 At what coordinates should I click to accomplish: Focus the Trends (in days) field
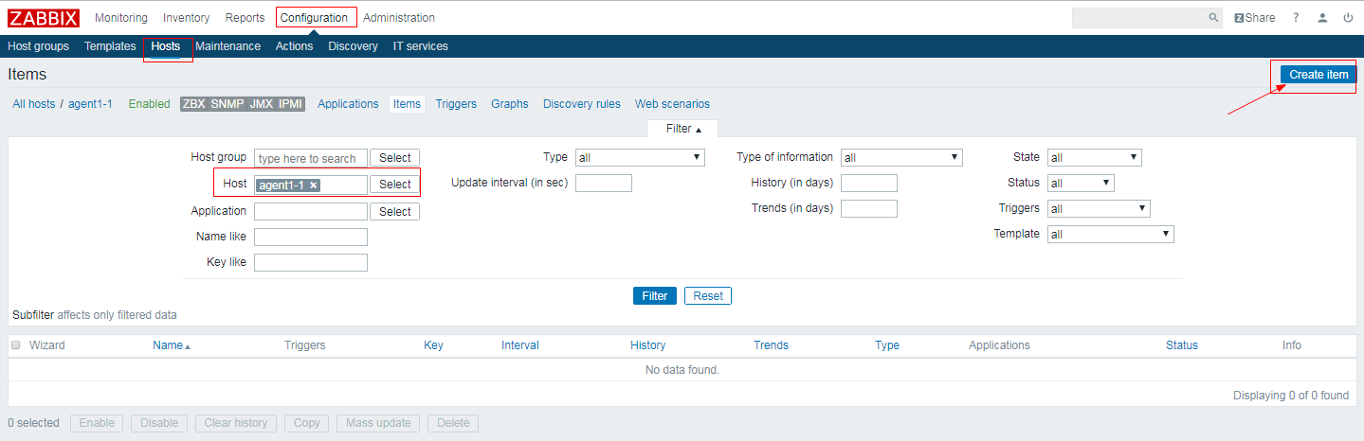click(869, 209)
